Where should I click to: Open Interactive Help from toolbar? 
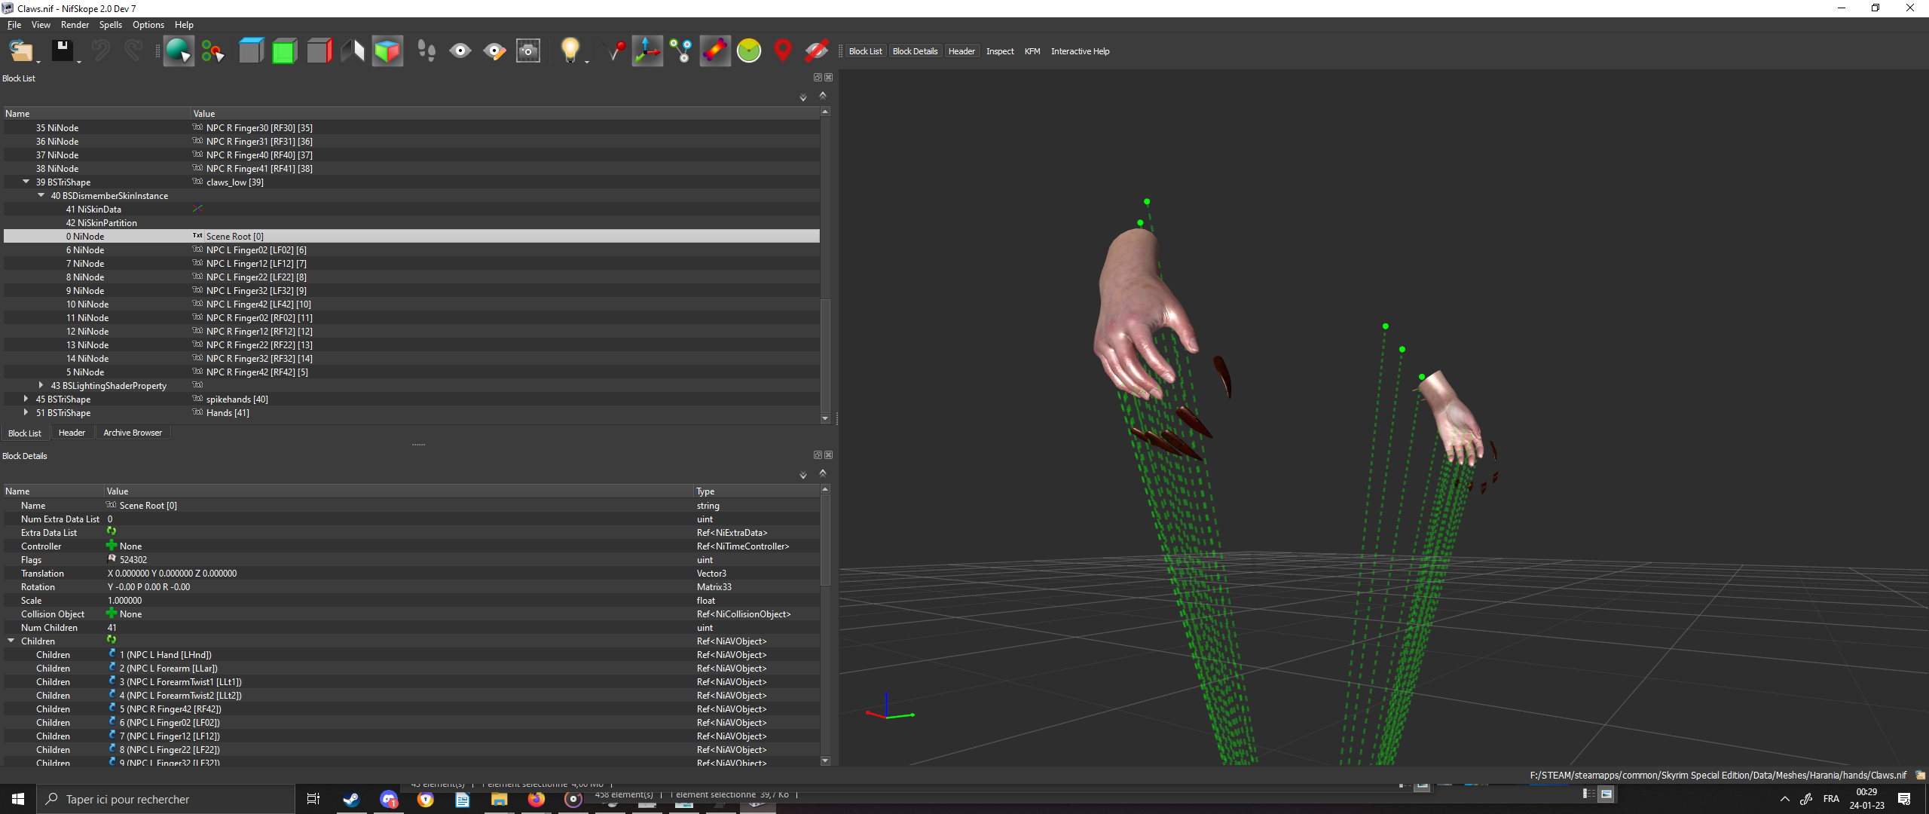pyautogui.click(x=1080, y=51)
